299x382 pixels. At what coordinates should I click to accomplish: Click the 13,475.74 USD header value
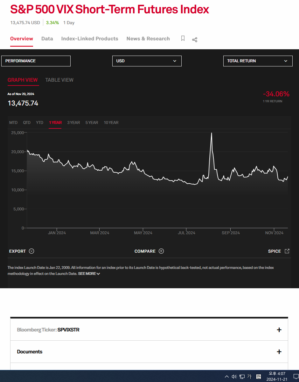tap(25, 23)
